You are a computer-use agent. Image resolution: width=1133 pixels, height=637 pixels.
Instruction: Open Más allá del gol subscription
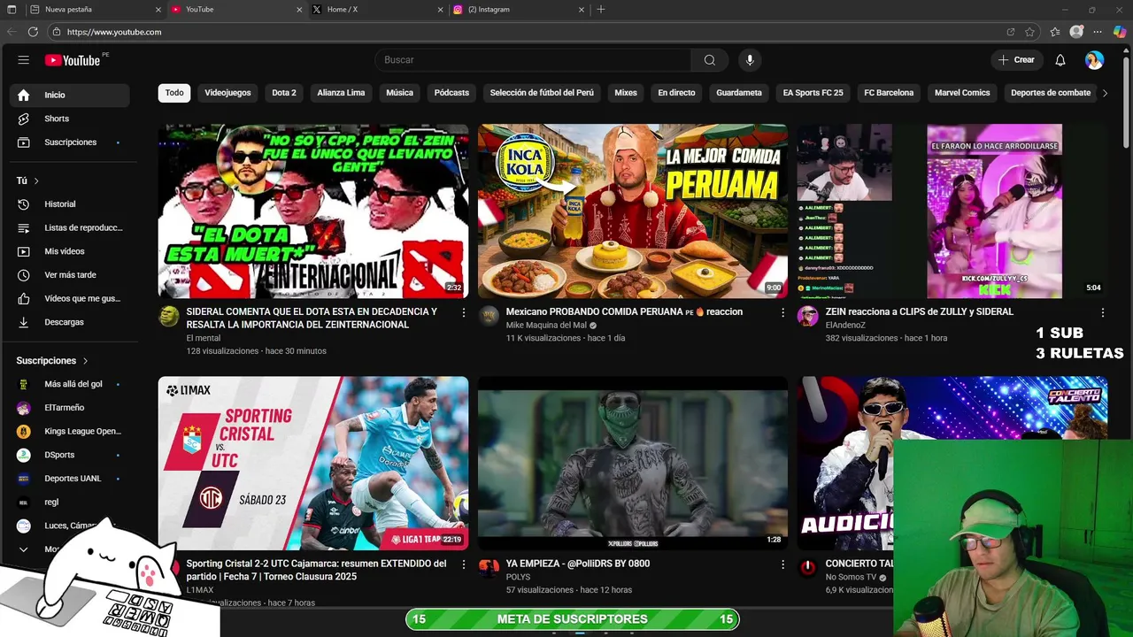69,384
